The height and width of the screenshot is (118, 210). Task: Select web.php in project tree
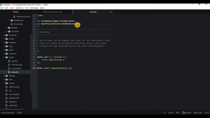[15, 72]
